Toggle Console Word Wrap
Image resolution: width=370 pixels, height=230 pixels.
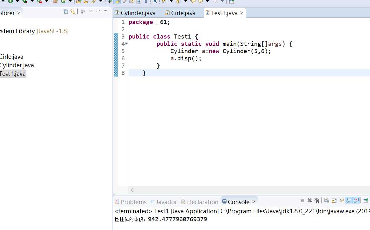pyautogui.click(x=341, y=200)
